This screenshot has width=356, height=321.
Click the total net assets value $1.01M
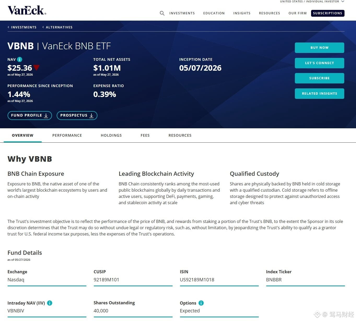click(x=107, y=68)
